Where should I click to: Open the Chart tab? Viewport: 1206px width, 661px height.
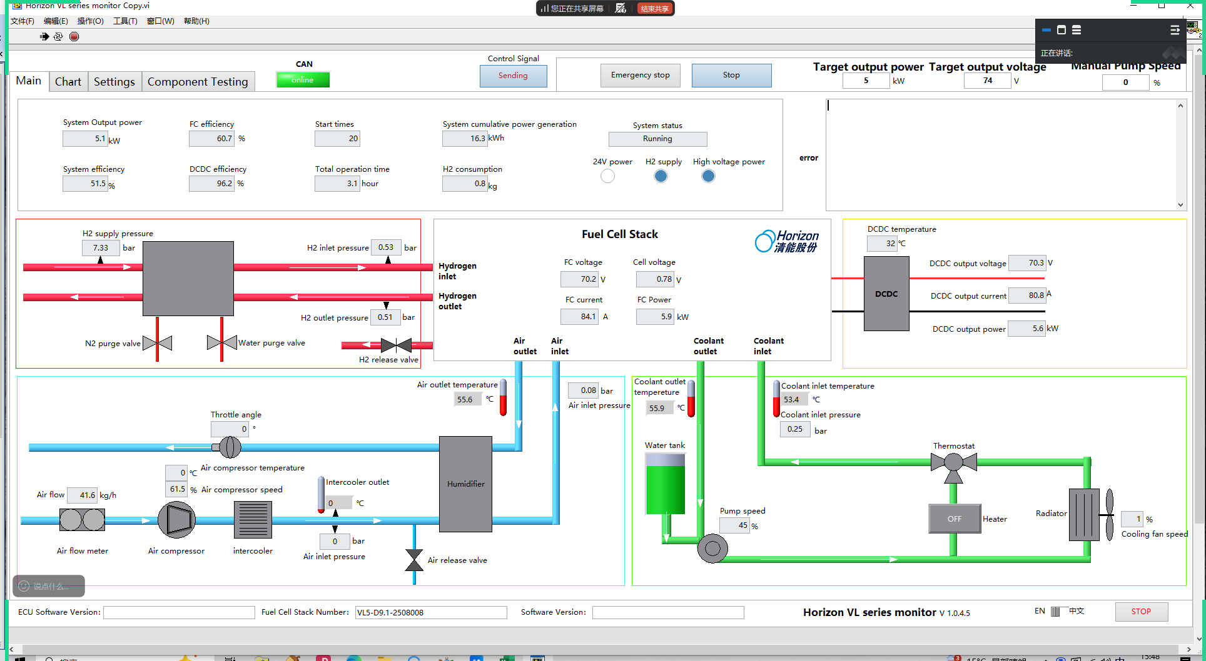click(68, 82)
